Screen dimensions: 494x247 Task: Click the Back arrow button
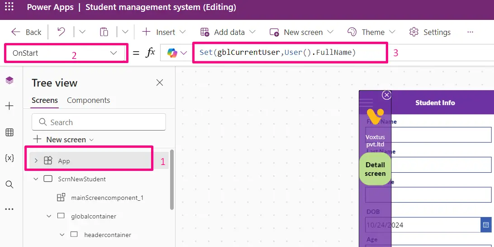[x=26, y=32]
